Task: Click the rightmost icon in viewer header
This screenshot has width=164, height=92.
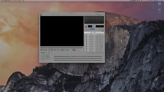Action: (x=103, y=15)
